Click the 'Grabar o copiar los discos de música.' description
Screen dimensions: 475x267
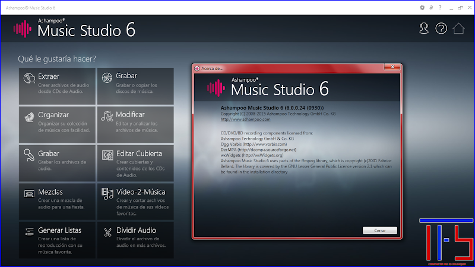coord(137,88)
